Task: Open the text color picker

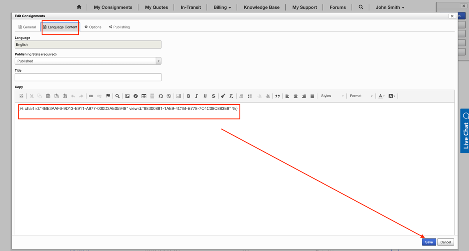Action: point(382,96)
